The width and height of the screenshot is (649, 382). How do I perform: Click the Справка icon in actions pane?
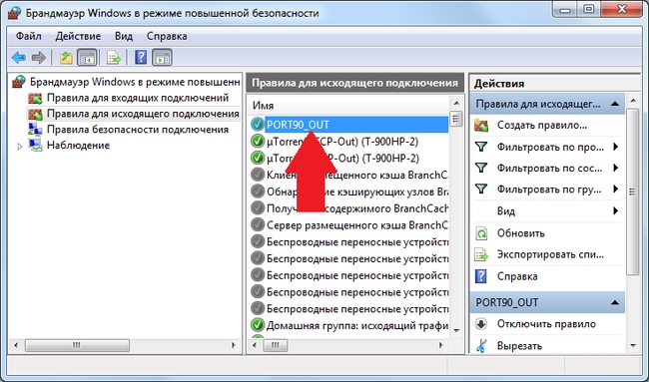tap(481, 276)
